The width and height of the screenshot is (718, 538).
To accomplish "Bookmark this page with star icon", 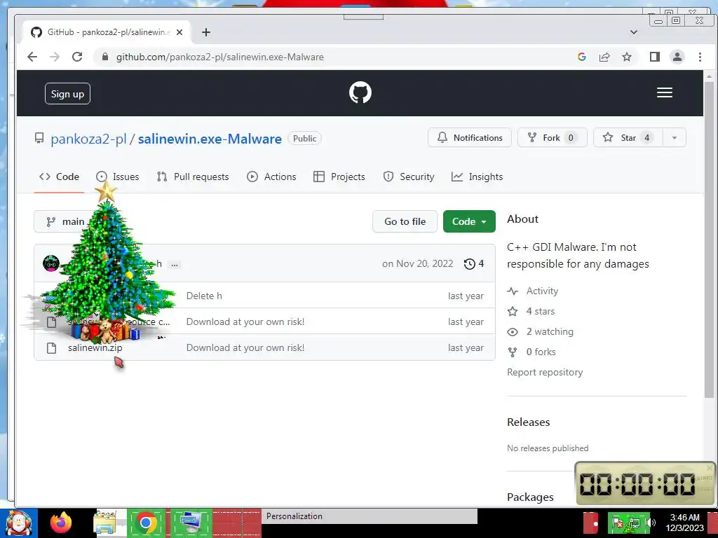I will click(x=626, y=57).
